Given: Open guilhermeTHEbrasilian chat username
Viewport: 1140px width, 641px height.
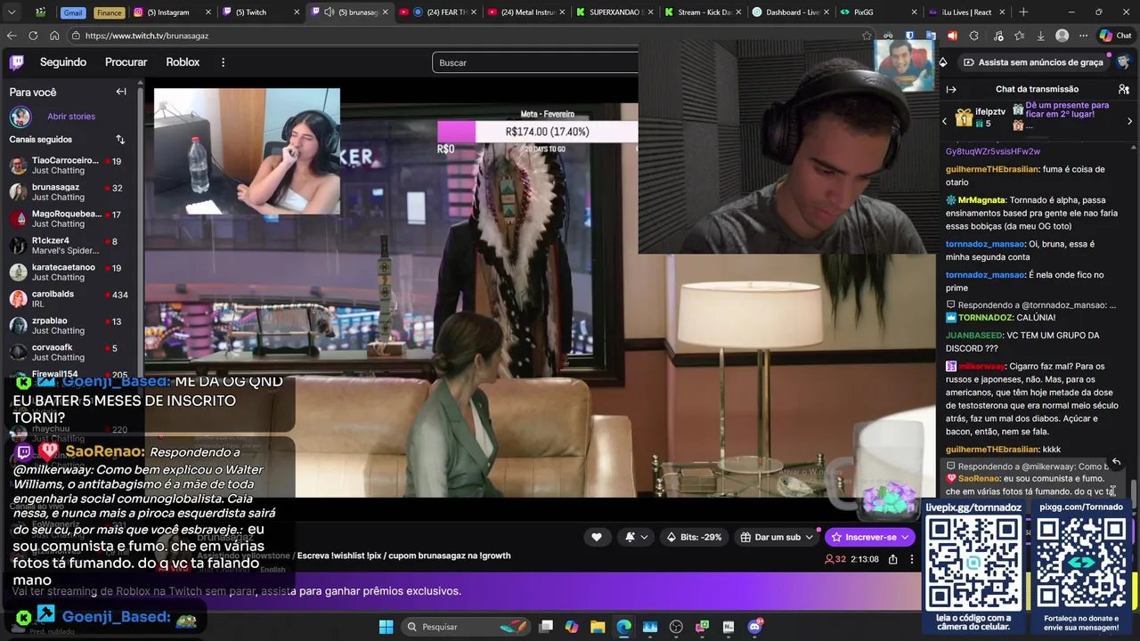Looking at the screenshot, I should 992,169.
